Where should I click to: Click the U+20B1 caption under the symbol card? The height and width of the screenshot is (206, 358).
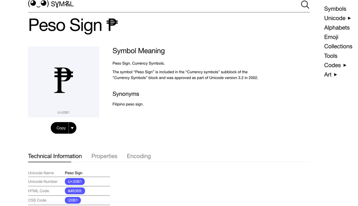coord(63,112)
